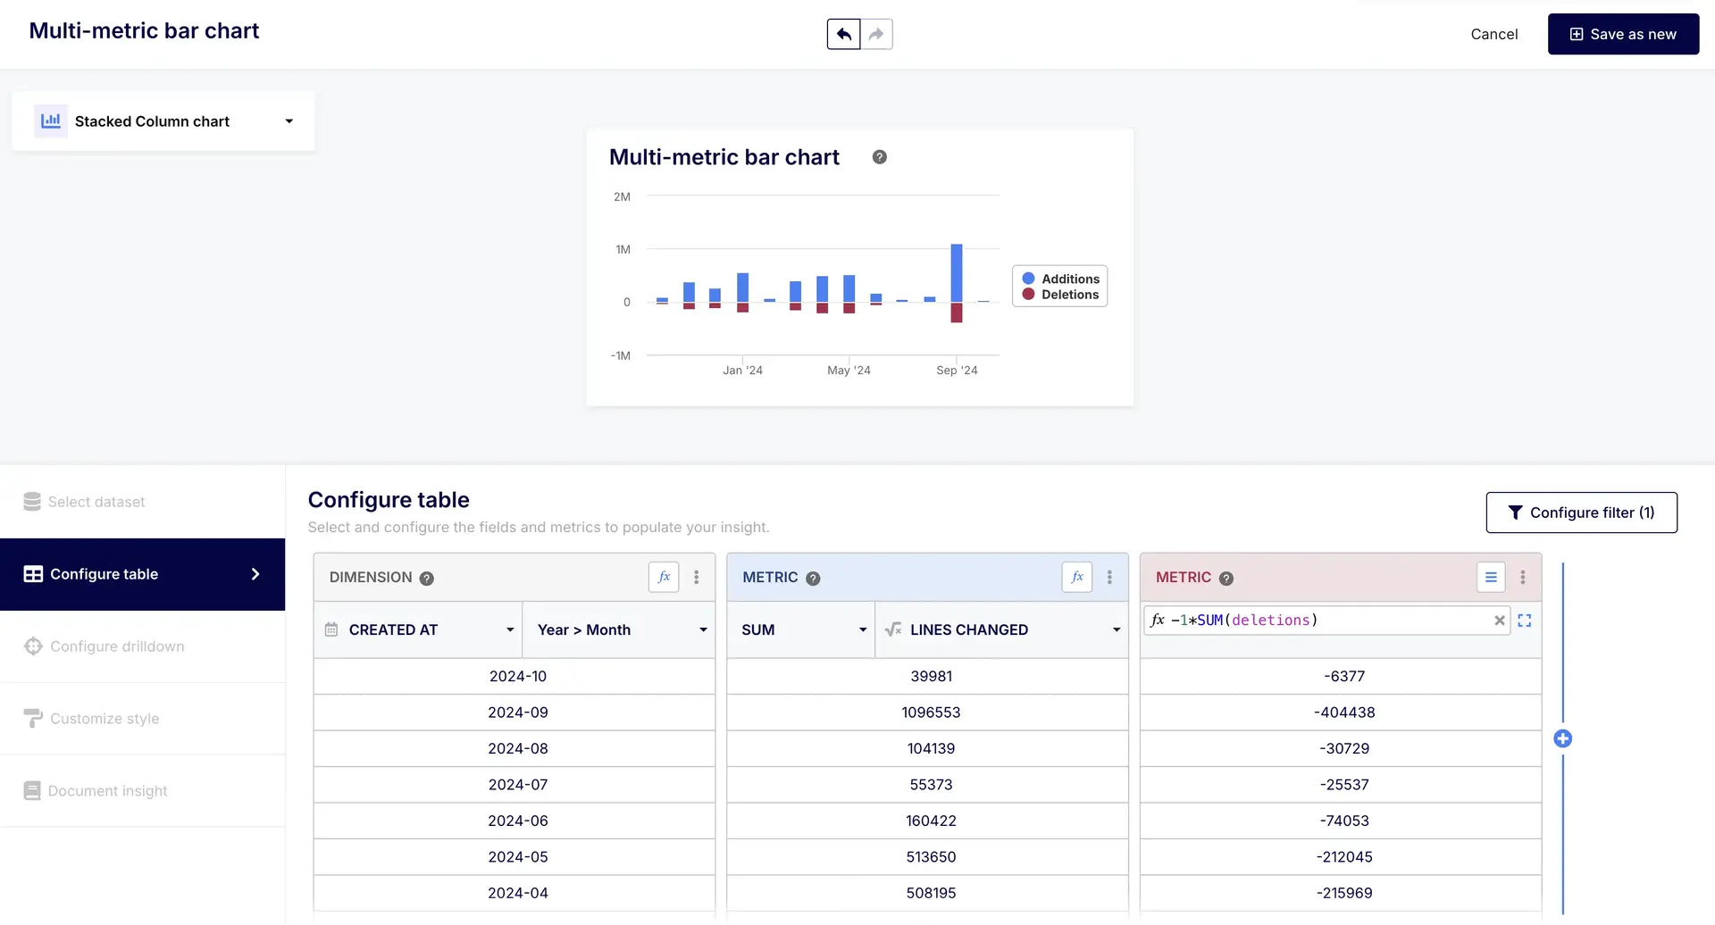Open the three-dot menu on DIMENSION column
Screen dimensions: 1715x925
click(x=697, y=577)
